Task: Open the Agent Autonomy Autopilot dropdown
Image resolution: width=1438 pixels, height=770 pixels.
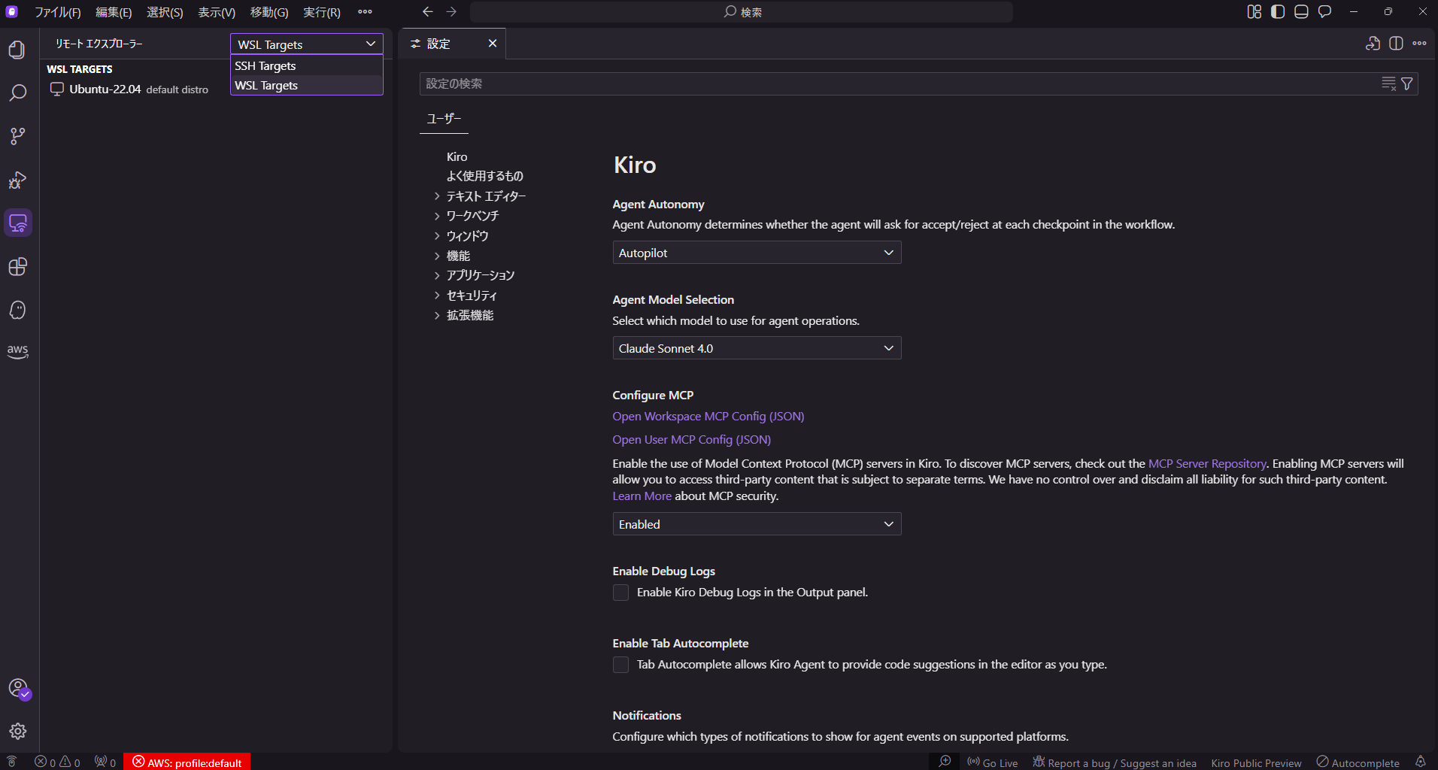Action: (757, 253)
